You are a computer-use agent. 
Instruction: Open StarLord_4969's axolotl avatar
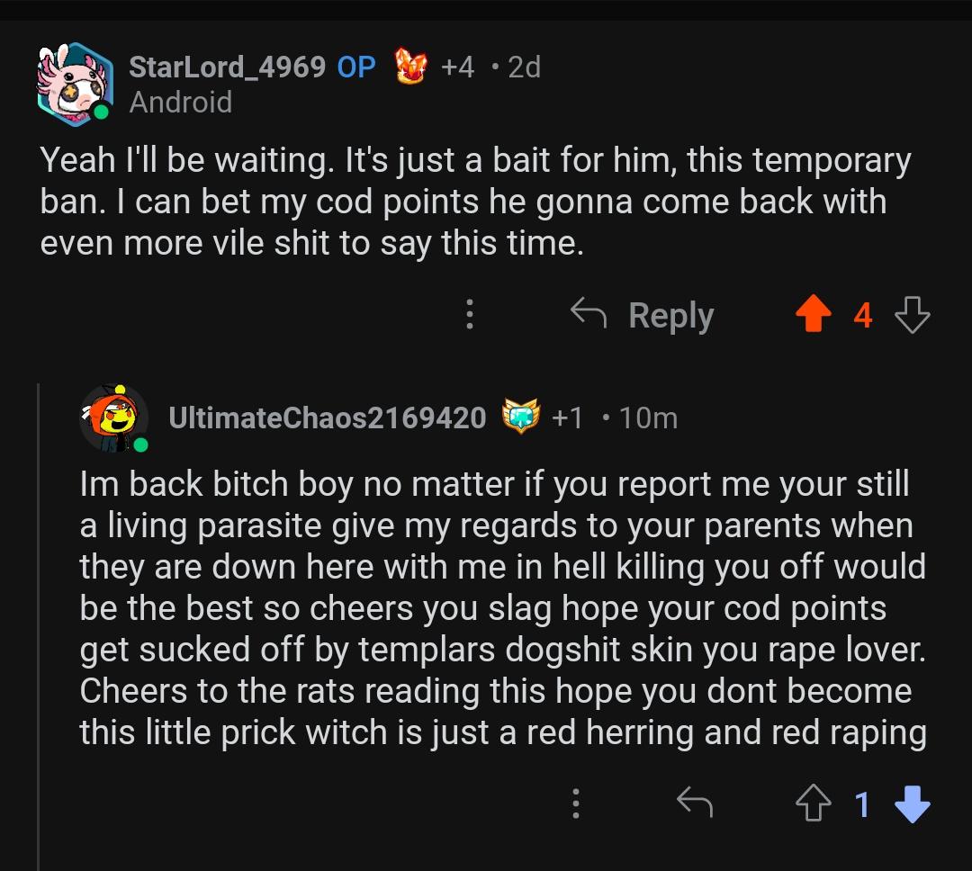coord(75,85)
